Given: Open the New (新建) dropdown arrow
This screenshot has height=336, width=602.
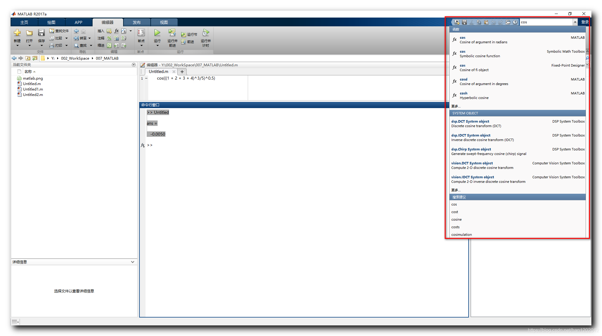Looking at the screenshot, I should click(x=17, y=46).
